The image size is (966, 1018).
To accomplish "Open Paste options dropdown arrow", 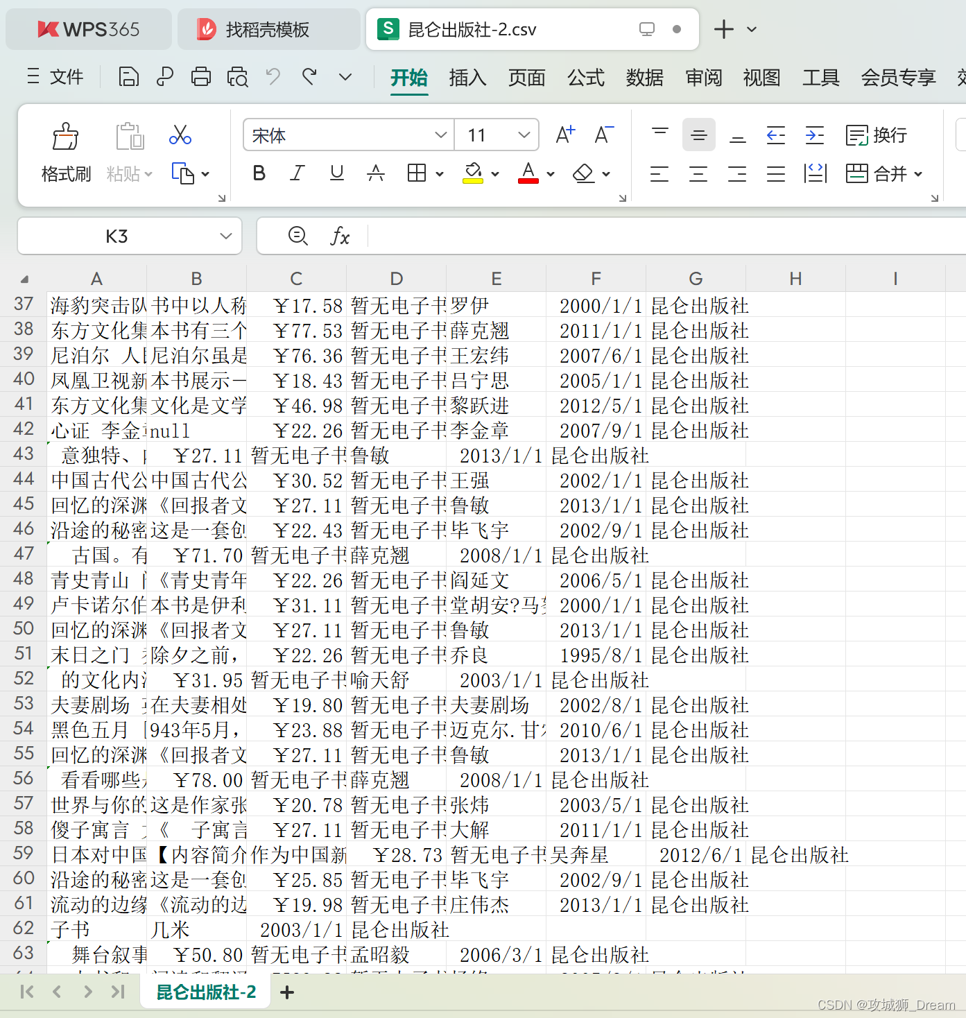I will pyautogui.click(x=148, y=174).
